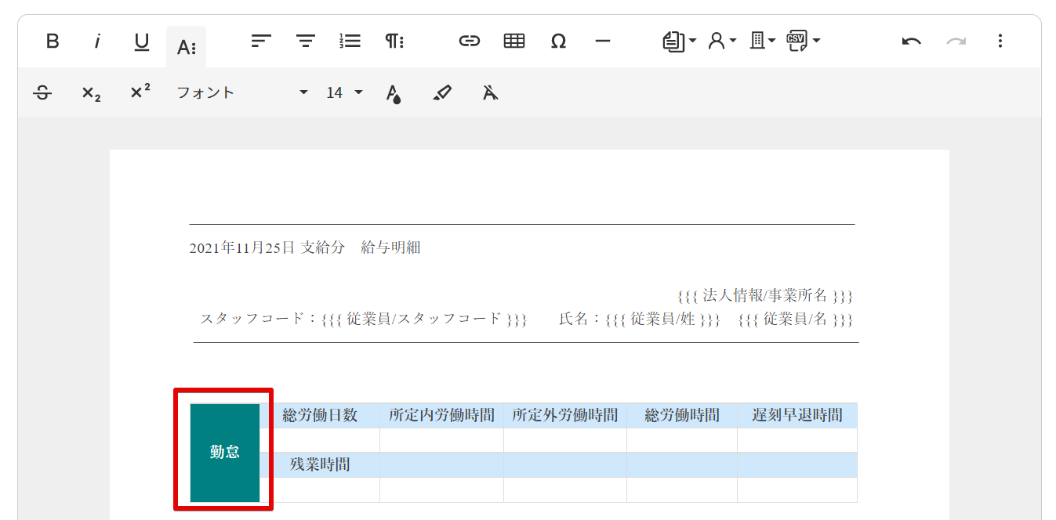
Task: Expand the CSV variables dropdown
Action: point(803,42)
